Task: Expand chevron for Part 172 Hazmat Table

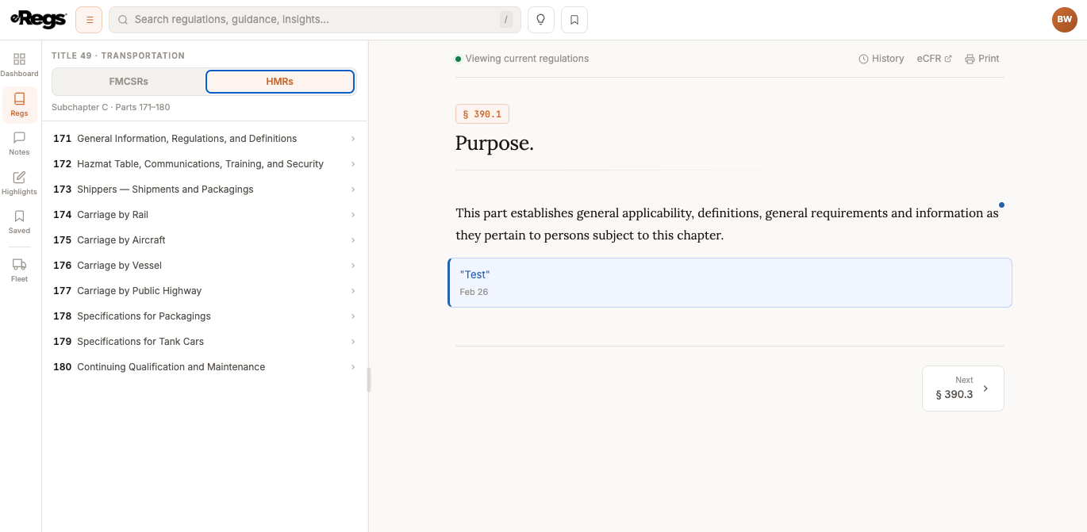Action: 353,164
